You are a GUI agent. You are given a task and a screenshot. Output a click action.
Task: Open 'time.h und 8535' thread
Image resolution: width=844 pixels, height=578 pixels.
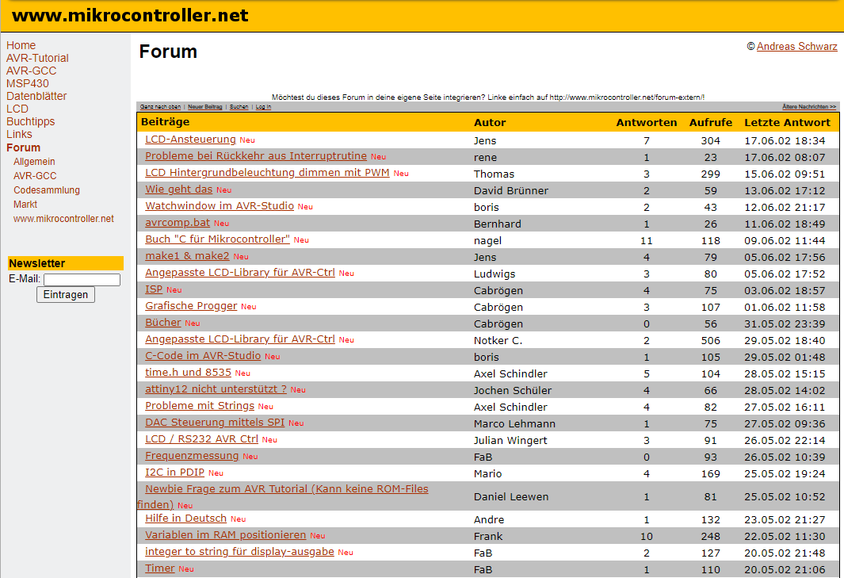pyautogui.click(x=189, y=373)
